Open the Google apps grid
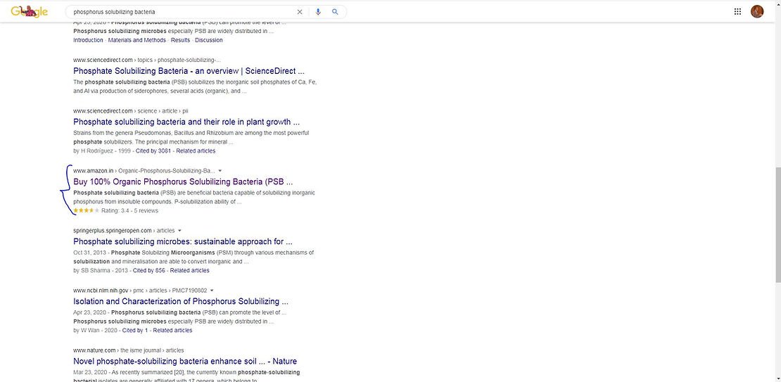781x382 pixels. point(737,11)
